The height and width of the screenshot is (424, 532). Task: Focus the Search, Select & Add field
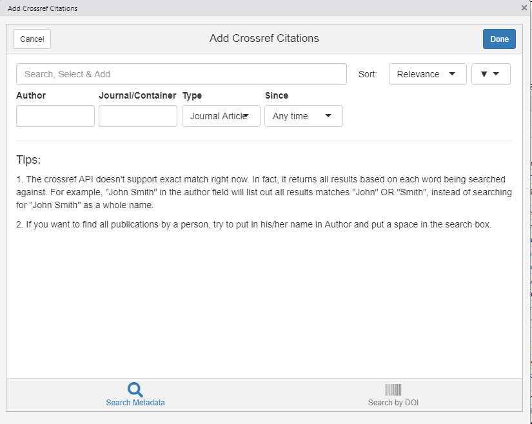pyautogui.click(x=181, y=74)
